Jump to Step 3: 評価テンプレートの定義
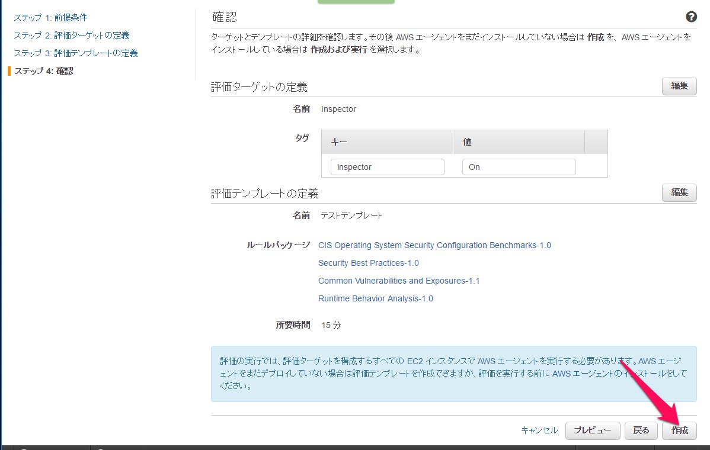This screenshot has height=450, width=710. pos(76,53)
